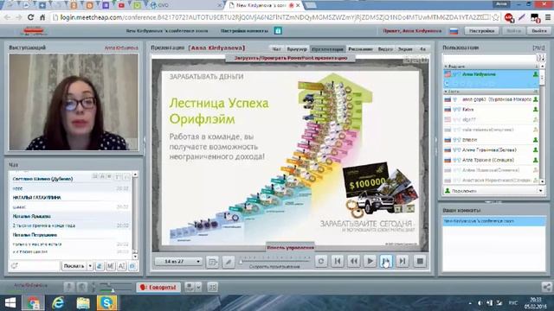Click the blue info icon beside room settings
Screen dimensions: 554x311
278,31
